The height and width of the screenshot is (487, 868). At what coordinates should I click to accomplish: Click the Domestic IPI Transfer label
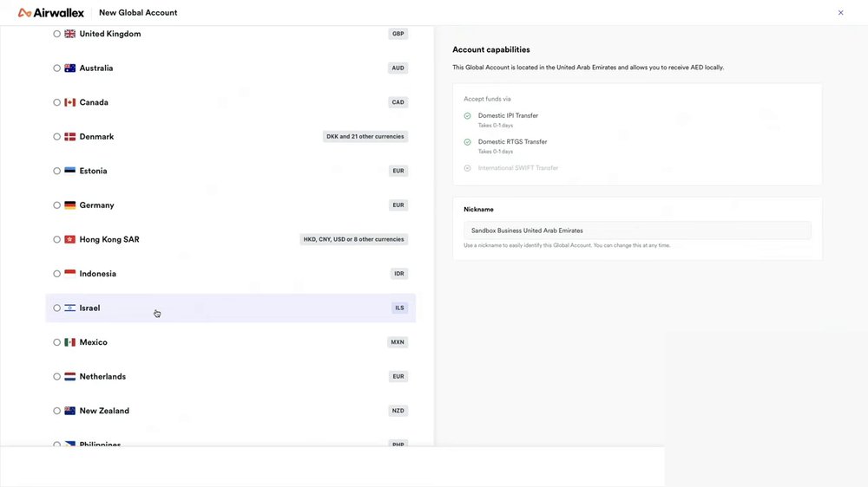[508, 115]
